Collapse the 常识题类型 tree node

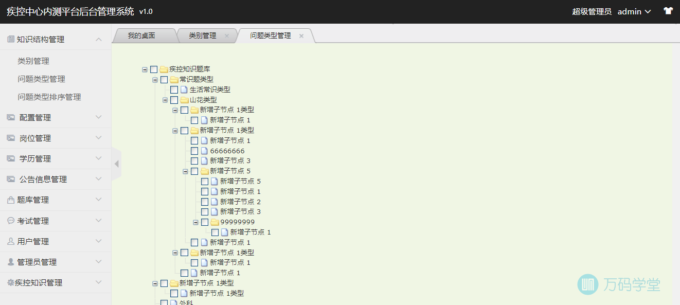pyautogui.click(x=155, y=80)
